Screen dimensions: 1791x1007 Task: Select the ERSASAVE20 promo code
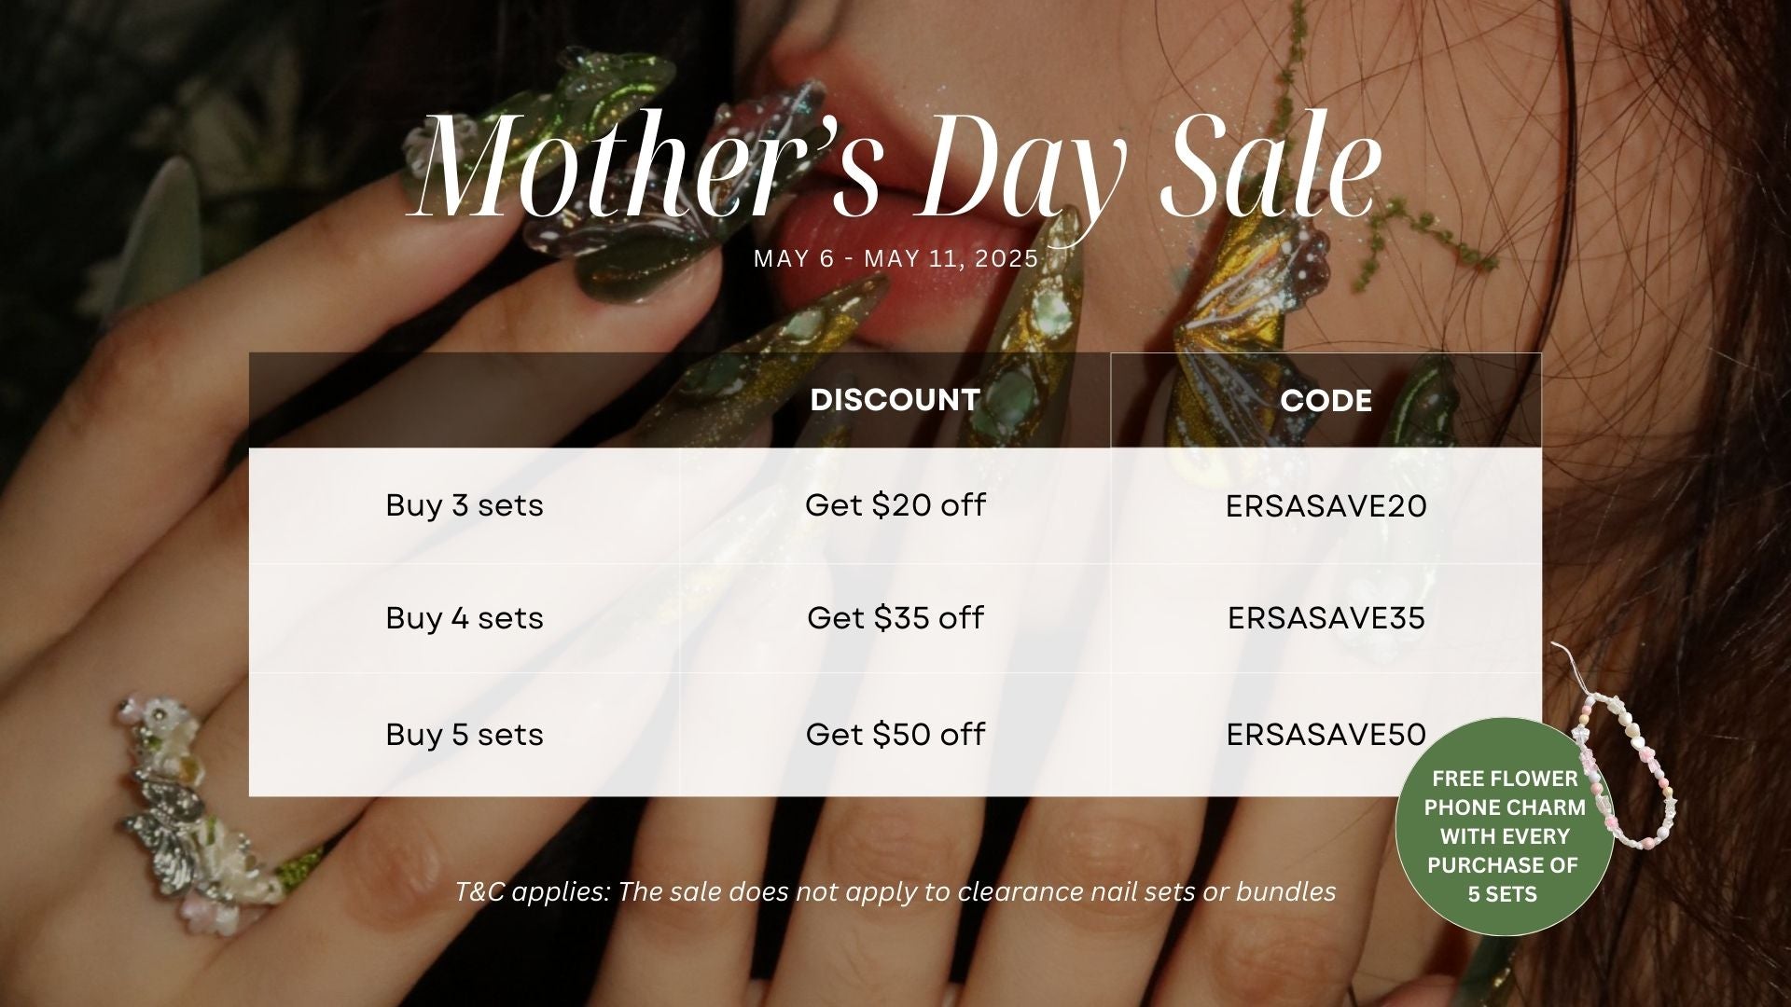coord(1326,506)
